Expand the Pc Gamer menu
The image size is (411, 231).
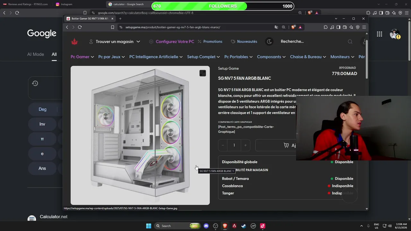tap(82, 57)
